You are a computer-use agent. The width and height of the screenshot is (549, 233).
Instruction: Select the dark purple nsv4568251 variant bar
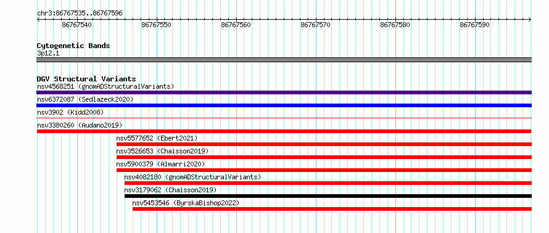[x=284, y=92]
